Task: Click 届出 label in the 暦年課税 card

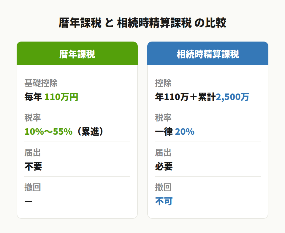Action: coord(33,153)
